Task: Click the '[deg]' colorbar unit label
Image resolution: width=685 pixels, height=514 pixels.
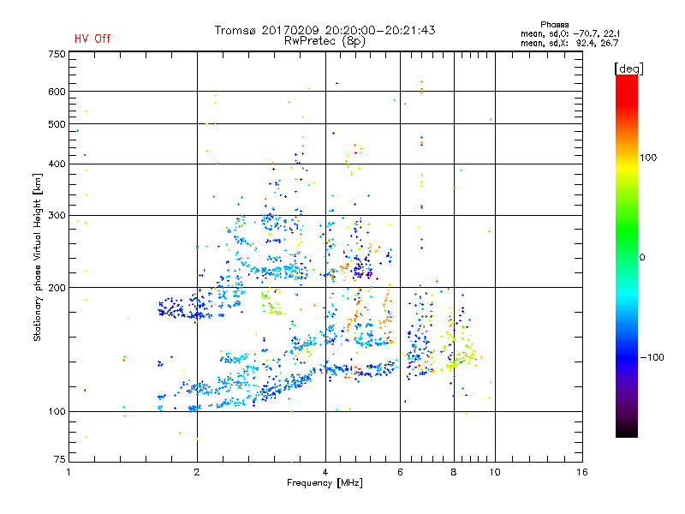Action: coord(628,69)
